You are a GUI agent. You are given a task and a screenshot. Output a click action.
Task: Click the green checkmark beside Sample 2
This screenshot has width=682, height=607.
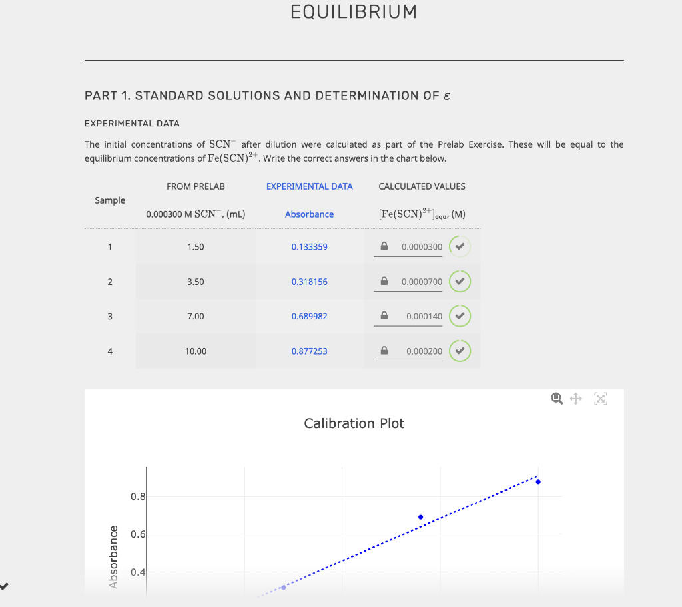point(460,281)
